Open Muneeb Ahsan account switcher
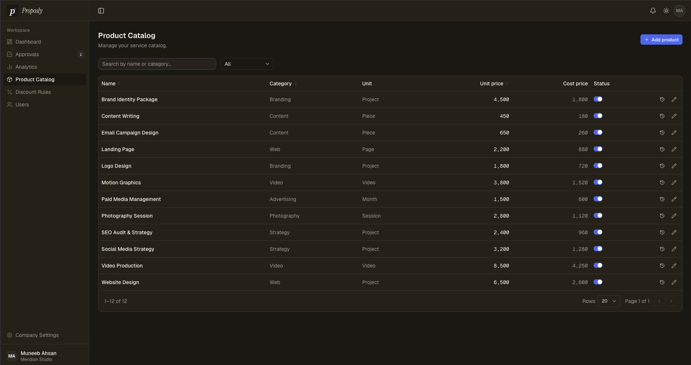 point(45,356)
